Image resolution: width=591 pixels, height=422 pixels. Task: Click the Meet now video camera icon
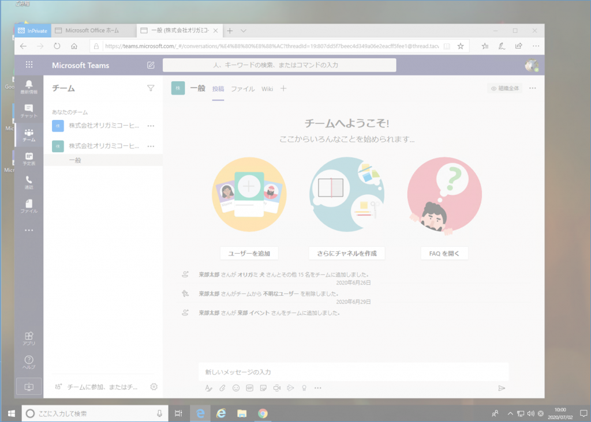(277, 388)
